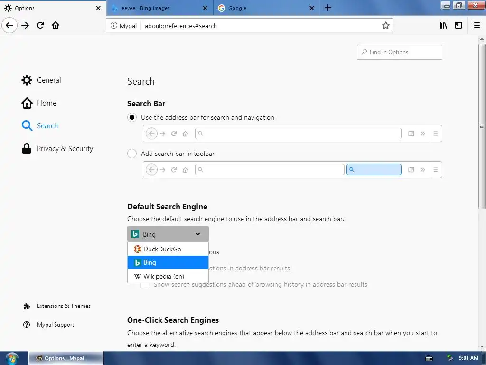Choose Bing in the dropdown list
Viewport: 486px width, 365px height.
point(168,262)
